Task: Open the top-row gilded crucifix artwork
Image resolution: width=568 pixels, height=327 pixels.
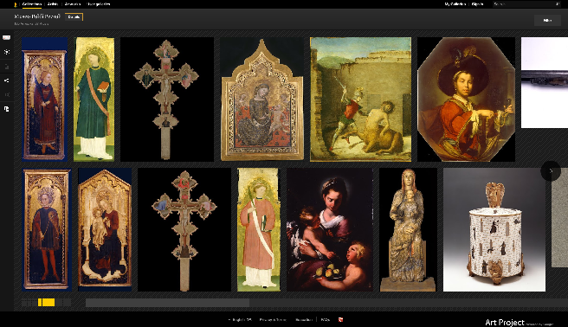Action: click(167, 99)
